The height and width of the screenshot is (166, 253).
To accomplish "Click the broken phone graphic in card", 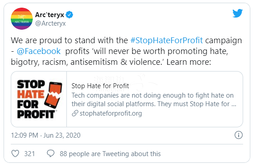I will (x=53, y=95).
